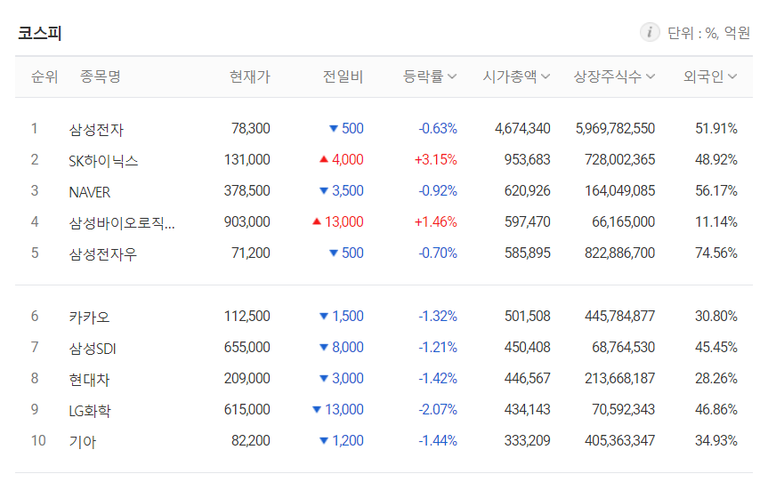Click 현대차 price 209,000

[x=247, y=378]
